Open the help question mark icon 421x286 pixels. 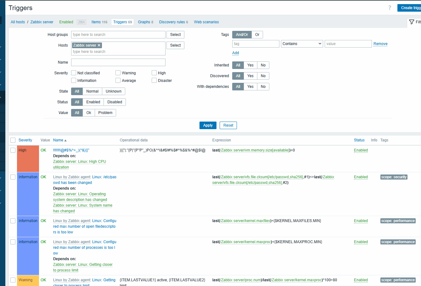390,8
